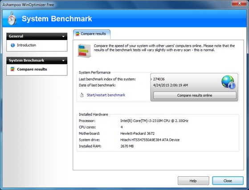Collapse the System Benchmark section arrow
Viewport: 249px width, 190px height.
63,60
